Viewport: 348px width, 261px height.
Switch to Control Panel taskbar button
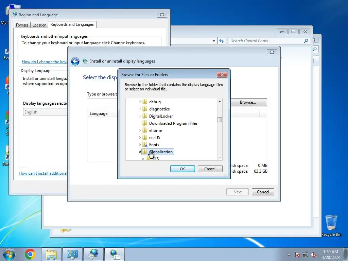tap(72, 254)
